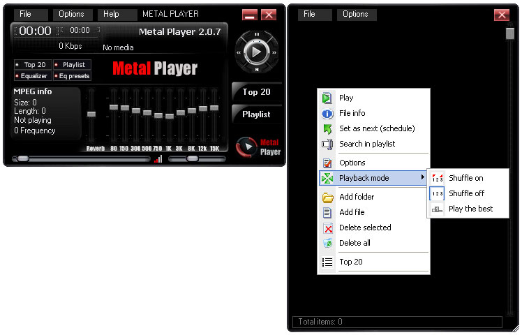Choose Delete all from context menu
Viewport: 522px width, 335px height.
coord(373,243)
